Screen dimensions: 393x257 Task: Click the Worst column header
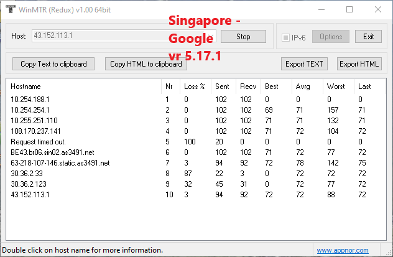338,86
